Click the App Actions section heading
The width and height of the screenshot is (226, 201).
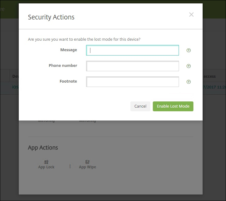pyautogui.click(x=43, y=148)
